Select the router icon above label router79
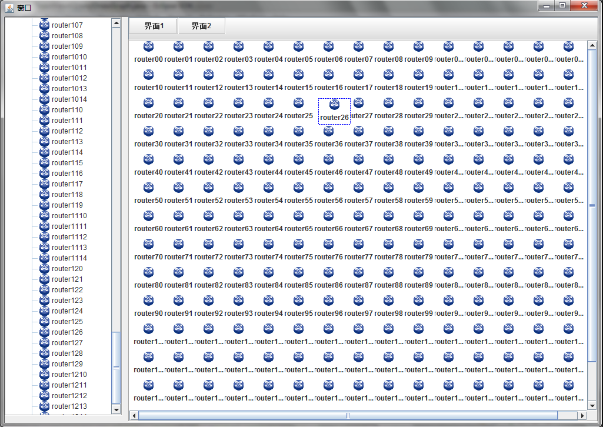603x427 pixels. (418, 244)
